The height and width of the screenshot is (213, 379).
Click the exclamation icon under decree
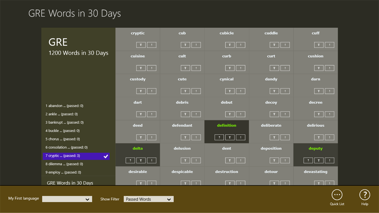[329, 114]
